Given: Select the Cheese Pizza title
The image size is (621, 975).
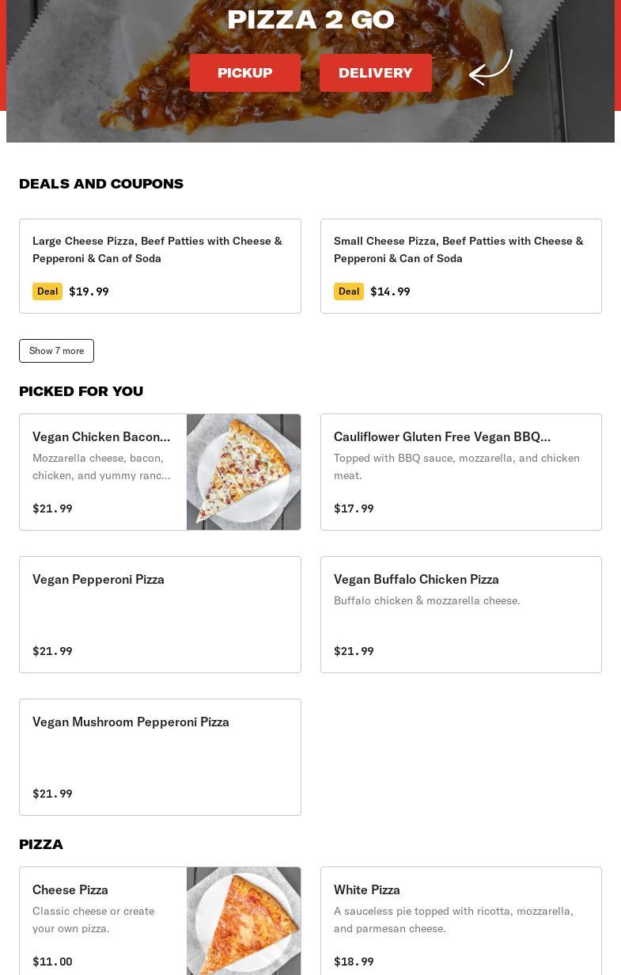Looking at the screenshot, I should [70, 889].
